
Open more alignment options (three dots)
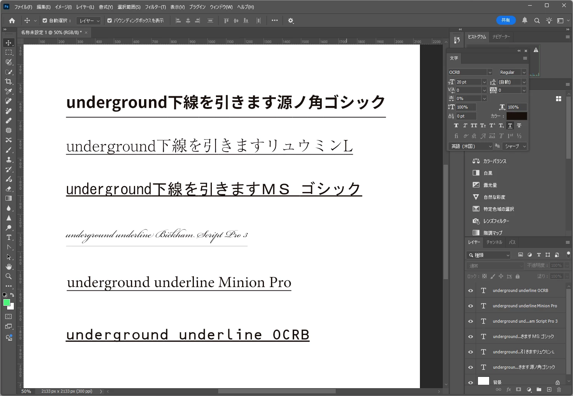275,21
